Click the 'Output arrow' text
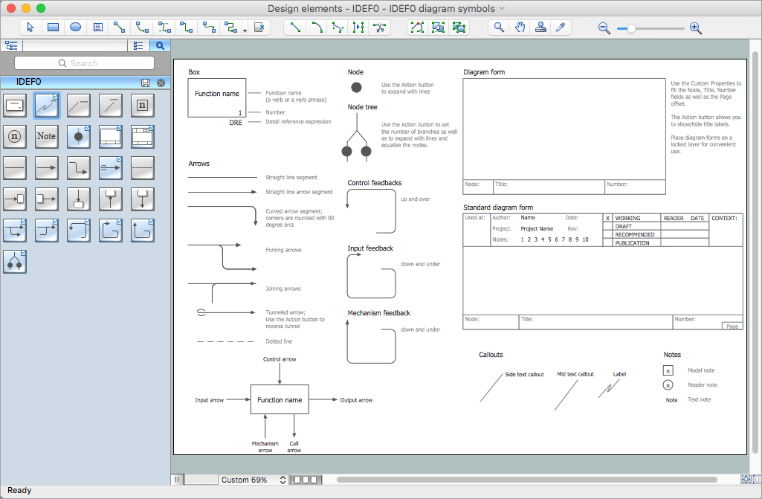The width and height of the screenshot is (762, 499). [x=356, y=400]
